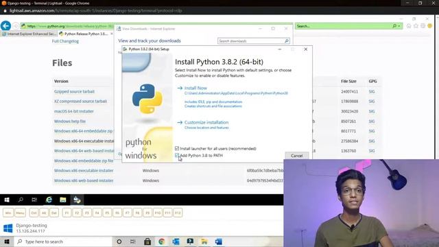
Task: Click Internet Explorer's forward arrow button
Action: 16,26
